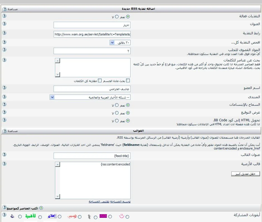Open help icon beside the title (العنوان) field
The width and height of the screenshot is (262, 222).
pos(4,24)
